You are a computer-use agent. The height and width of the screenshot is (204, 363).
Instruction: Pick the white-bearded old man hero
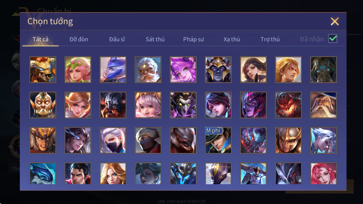pos(148,70)
